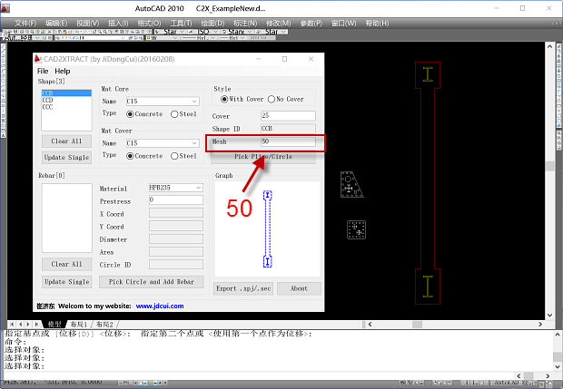Click the About button

pyautogui.click(x=299, y=288)
